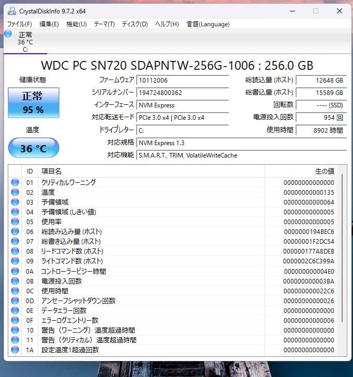Click status orb of row 0B 電源投入回数

click(x=15, y=281)
